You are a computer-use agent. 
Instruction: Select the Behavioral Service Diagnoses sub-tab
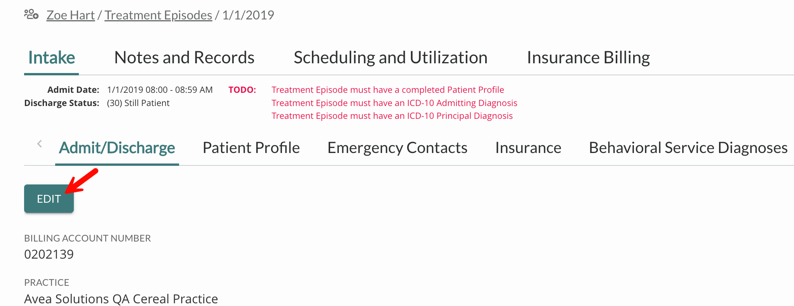pos(688,148)
